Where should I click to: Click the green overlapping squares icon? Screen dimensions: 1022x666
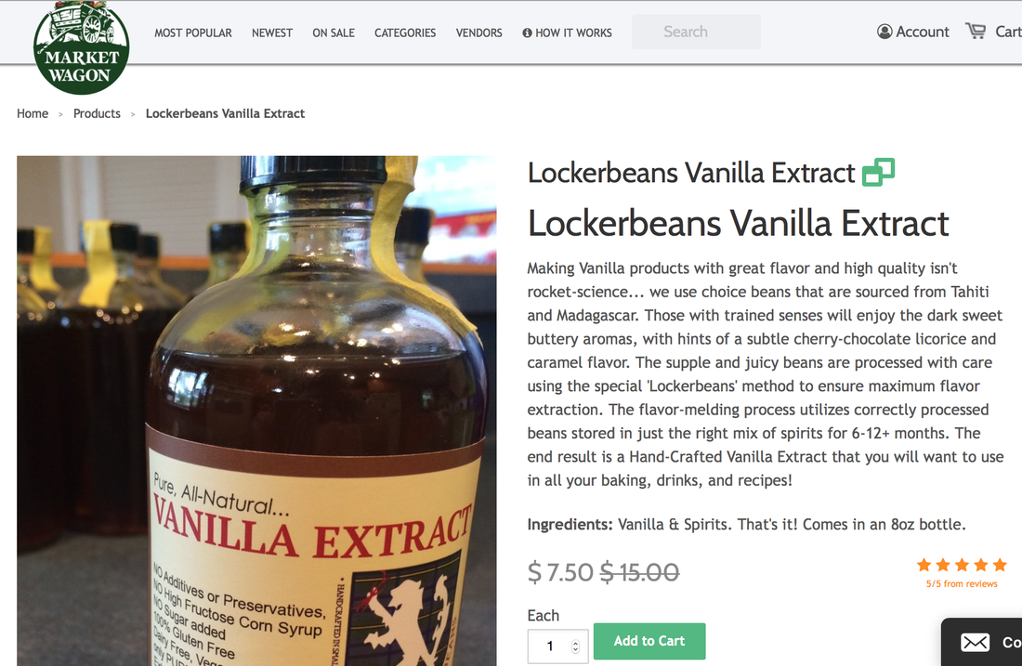pos(878,172)
